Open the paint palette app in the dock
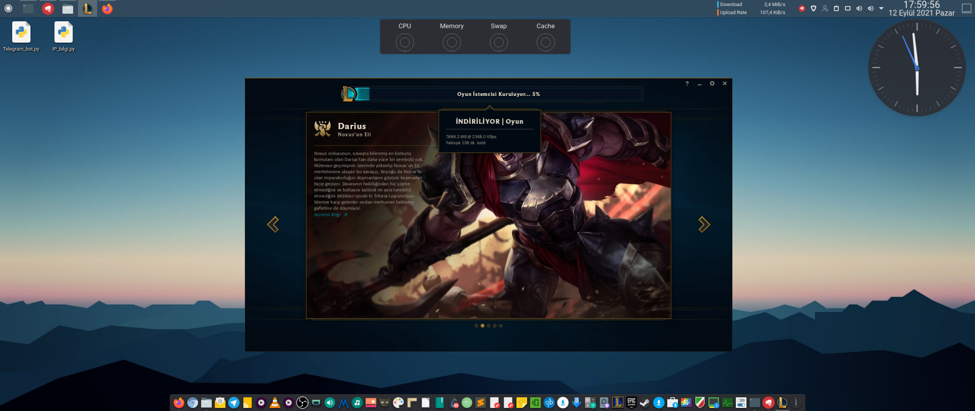 pos(398,403)
